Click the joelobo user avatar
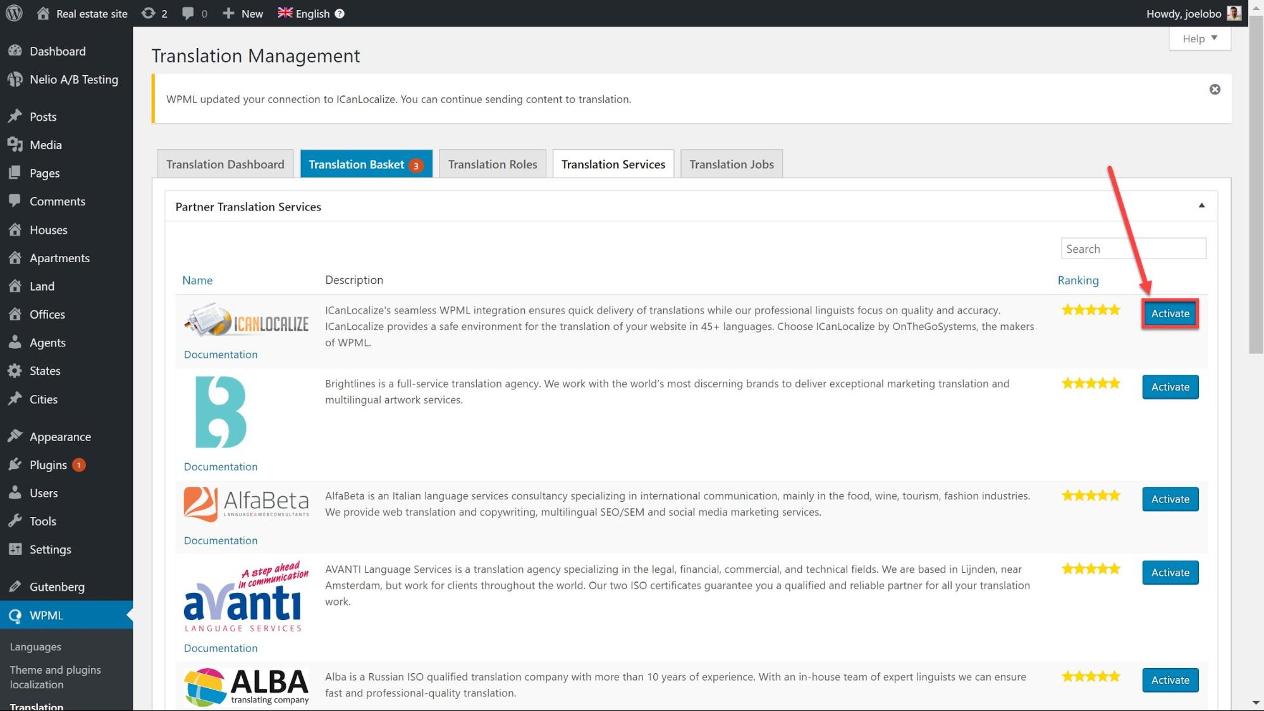The width and height of the screenshot is (1264, 711). [1234, 13]
